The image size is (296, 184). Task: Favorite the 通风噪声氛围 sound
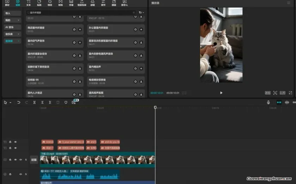135,94
